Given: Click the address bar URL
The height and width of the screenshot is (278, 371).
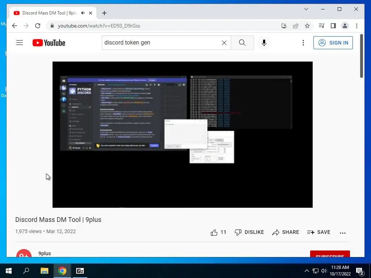Looking at the screenshot, I should [x=99, y=26].
